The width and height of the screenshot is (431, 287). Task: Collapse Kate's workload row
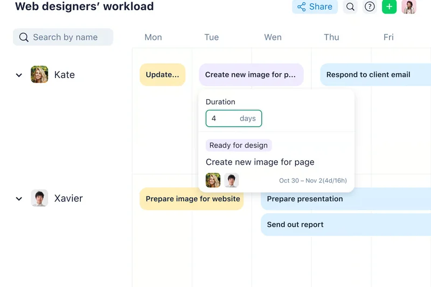click(x=19, y=75)
